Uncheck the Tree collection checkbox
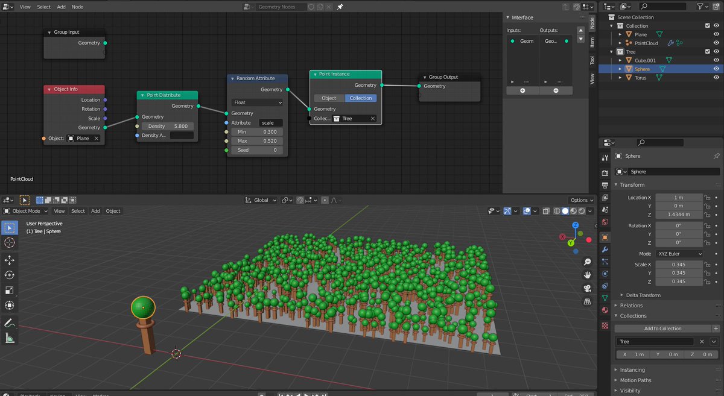The image size is (724, 396). click(x=708, y=52)
